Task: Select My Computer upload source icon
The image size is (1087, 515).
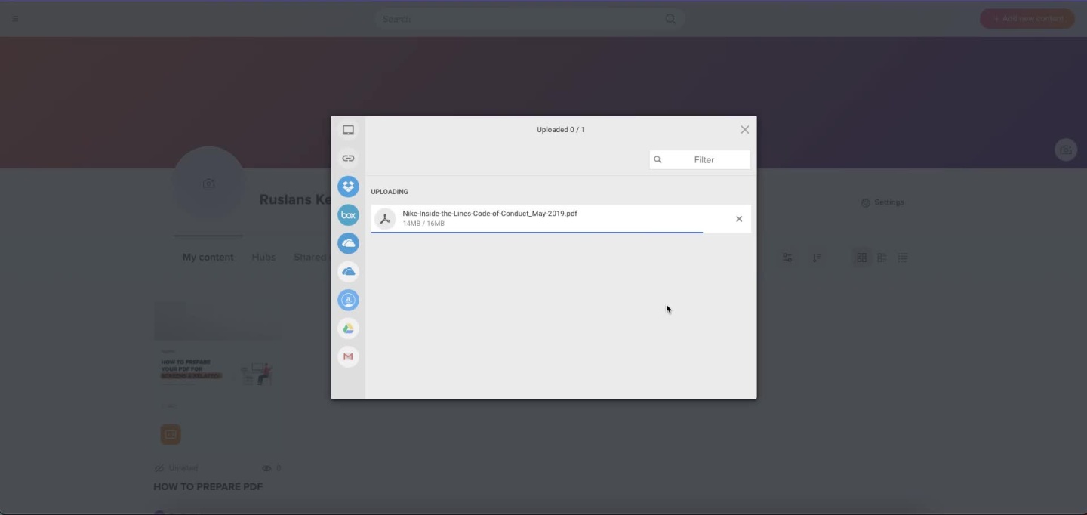Action: [348, 130]
